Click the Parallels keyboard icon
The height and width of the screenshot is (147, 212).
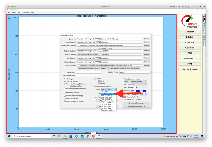coord(171,7)
